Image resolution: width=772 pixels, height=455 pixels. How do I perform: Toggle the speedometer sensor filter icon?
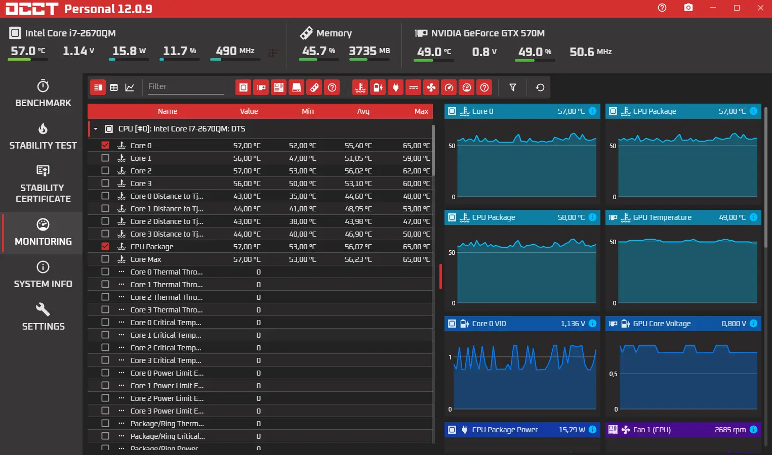[x=449, y=87]
